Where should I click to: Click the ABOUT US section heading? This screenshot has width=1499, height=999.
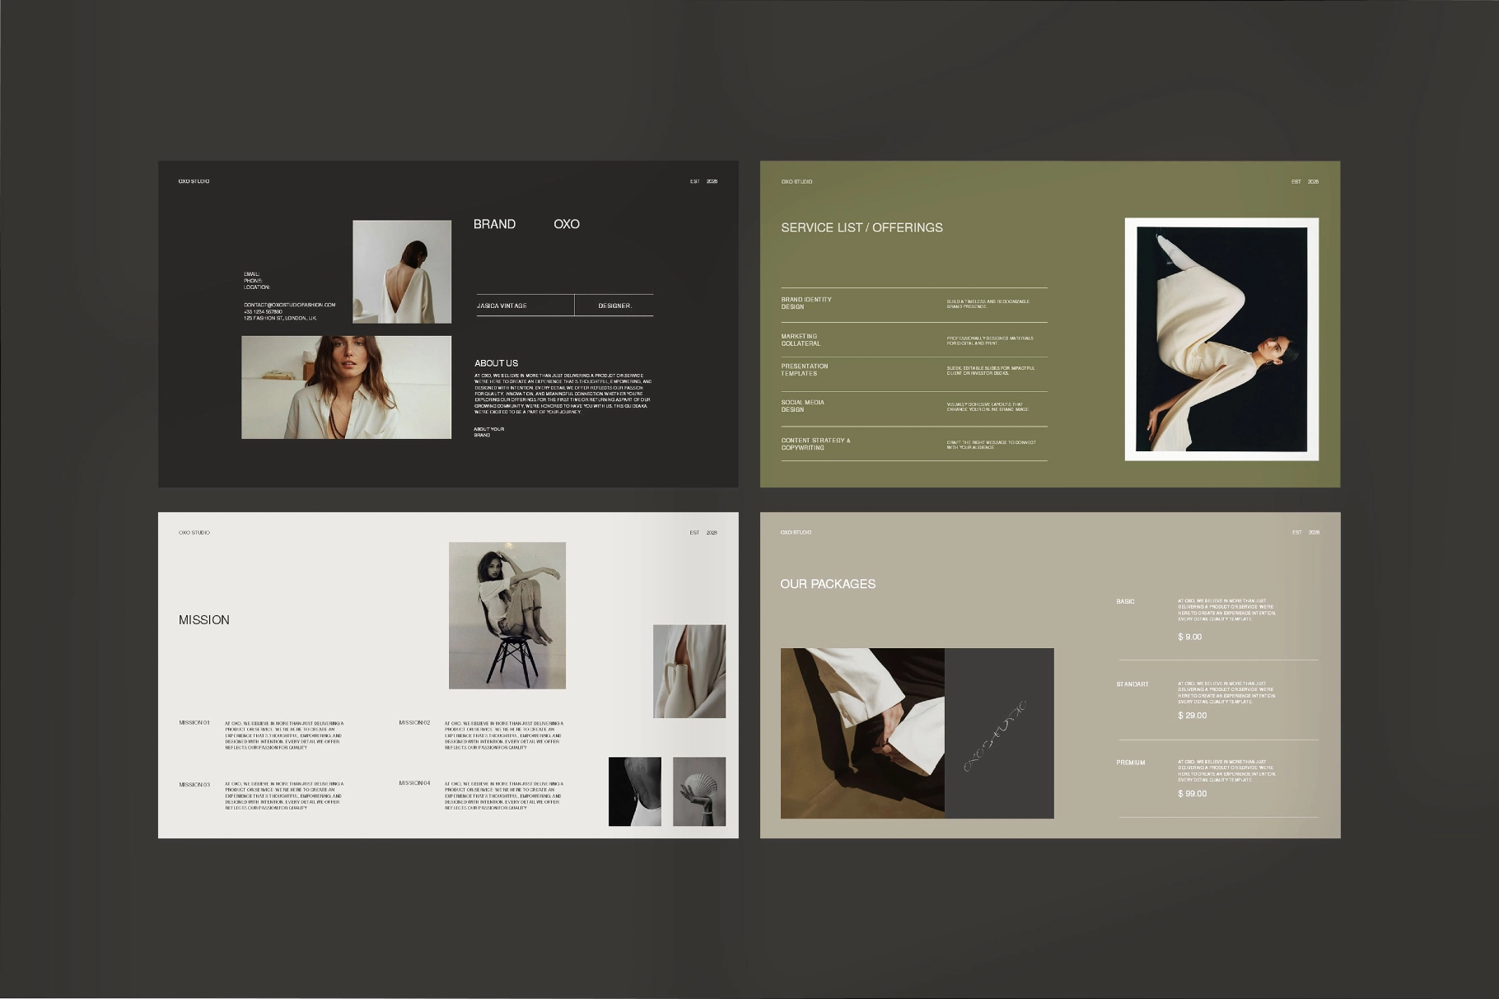pyautogui.click(x=495, y=362)
